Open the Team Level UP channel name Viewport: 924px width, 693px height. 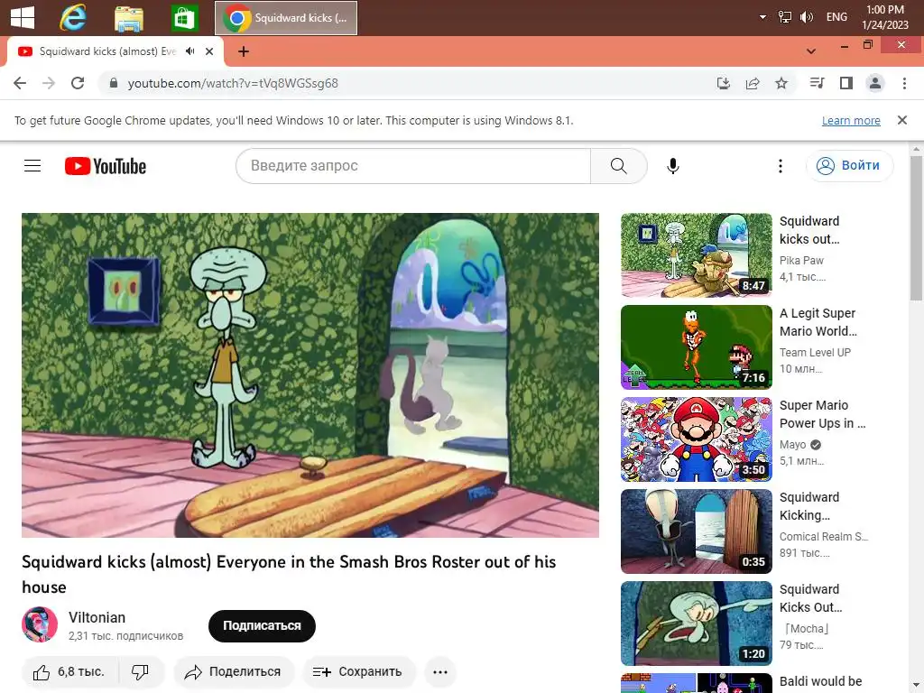point(815,353)
